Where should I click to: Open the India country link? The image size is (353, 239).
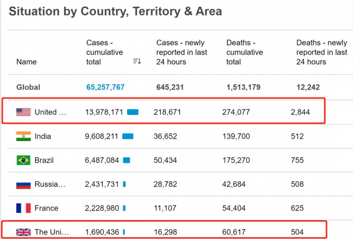click(43, 136)
